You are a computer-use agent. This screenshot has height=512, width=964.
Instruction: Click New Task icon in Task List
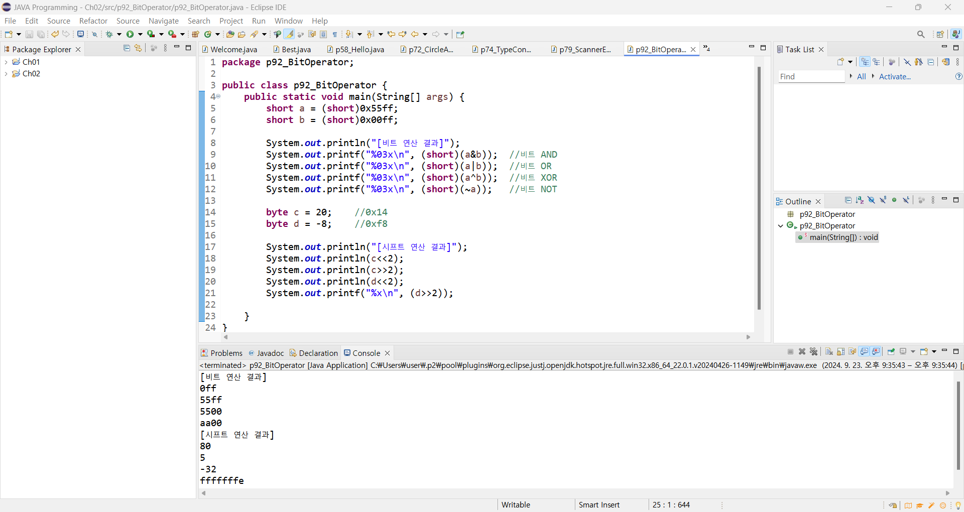(x=840, y=62)
